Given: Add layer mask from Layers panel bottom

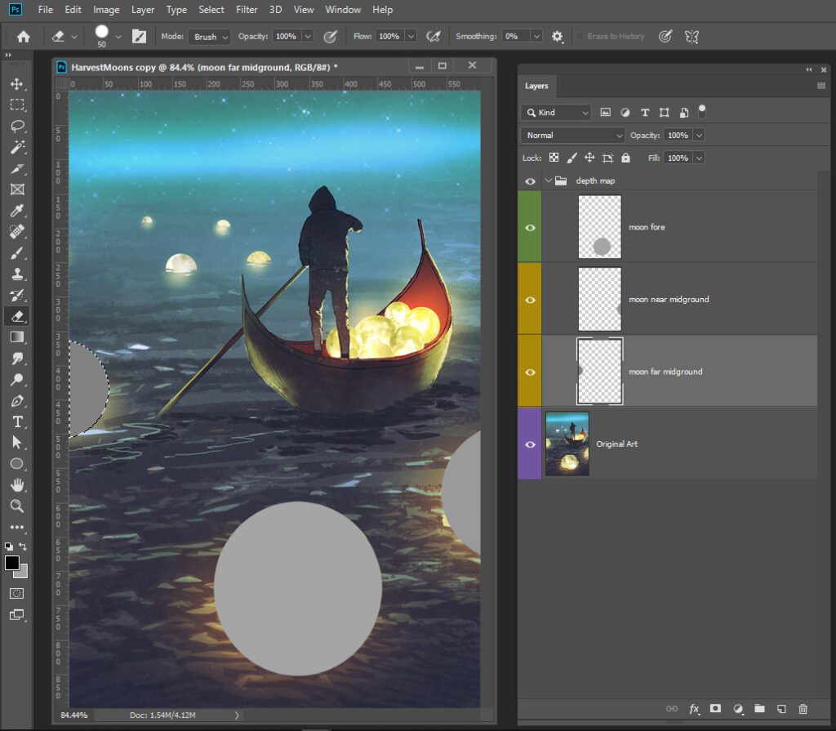Looking at the screenshot, I should 715,709.
